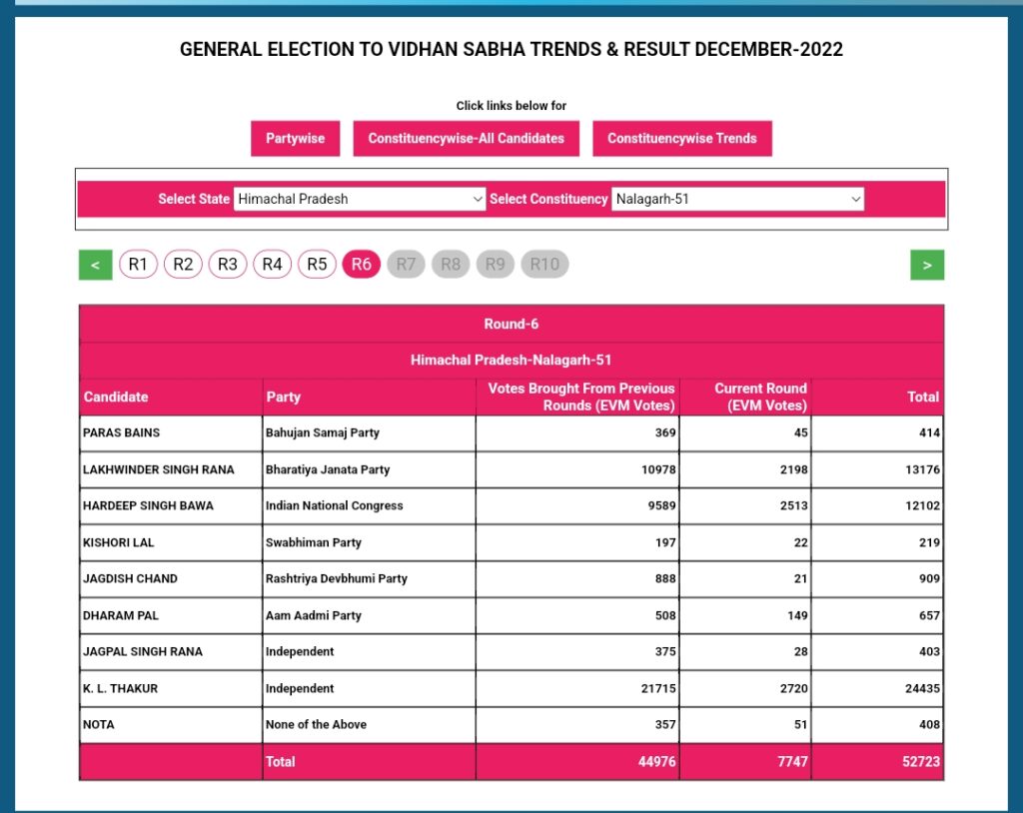This screenshot has width=1023, height=813.
Task: Switch to round R4
Action: tap(272, 265)
